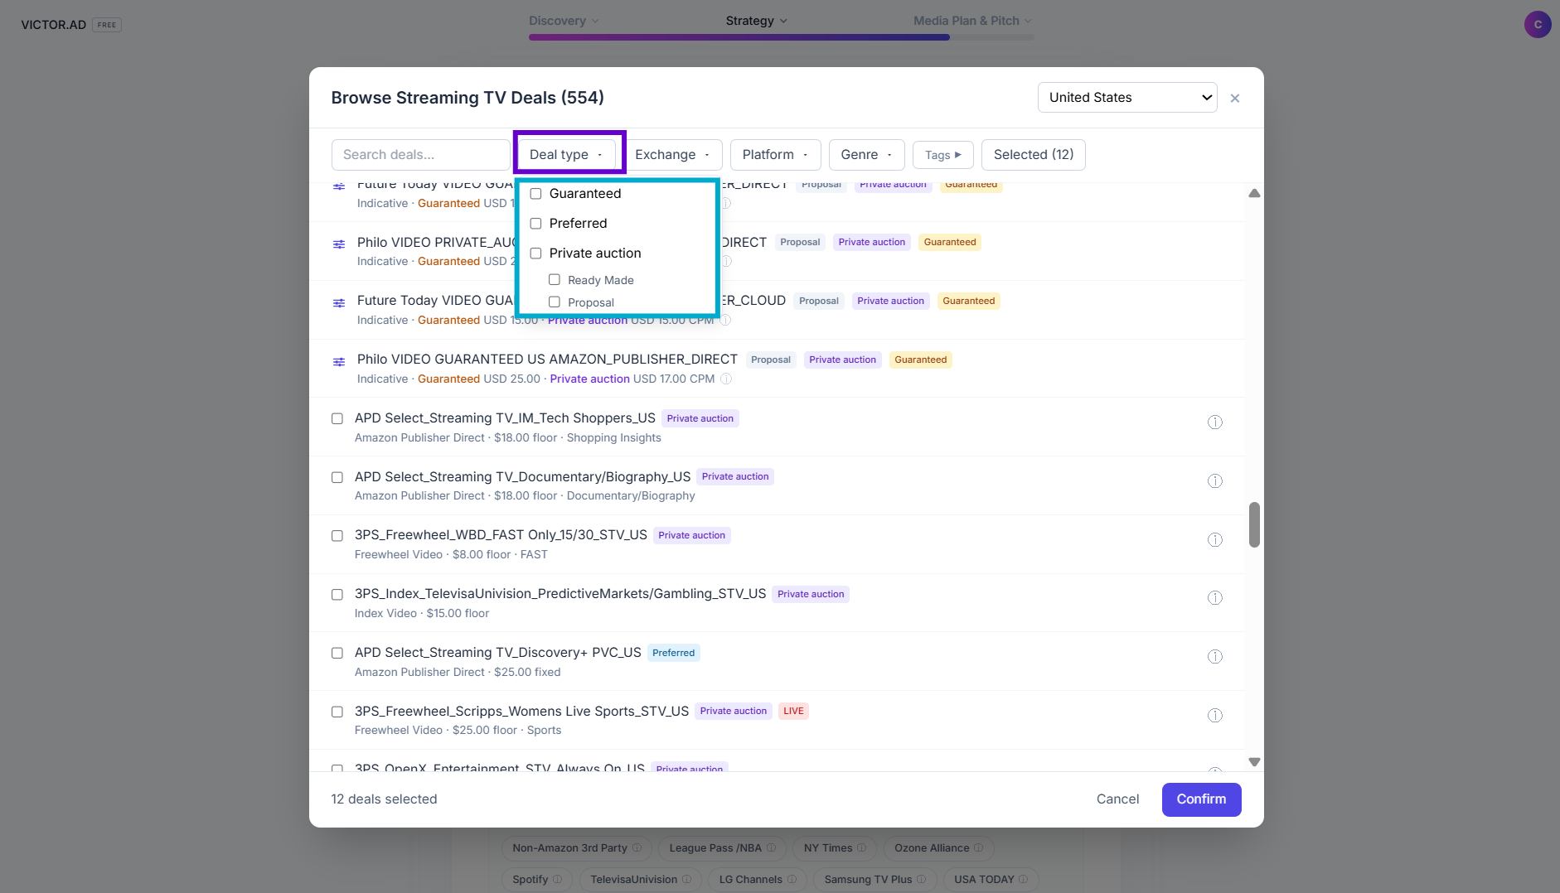Click the CPM info icon after USD 17.00 CPM
1560x893 pixels.
point(726,379)
